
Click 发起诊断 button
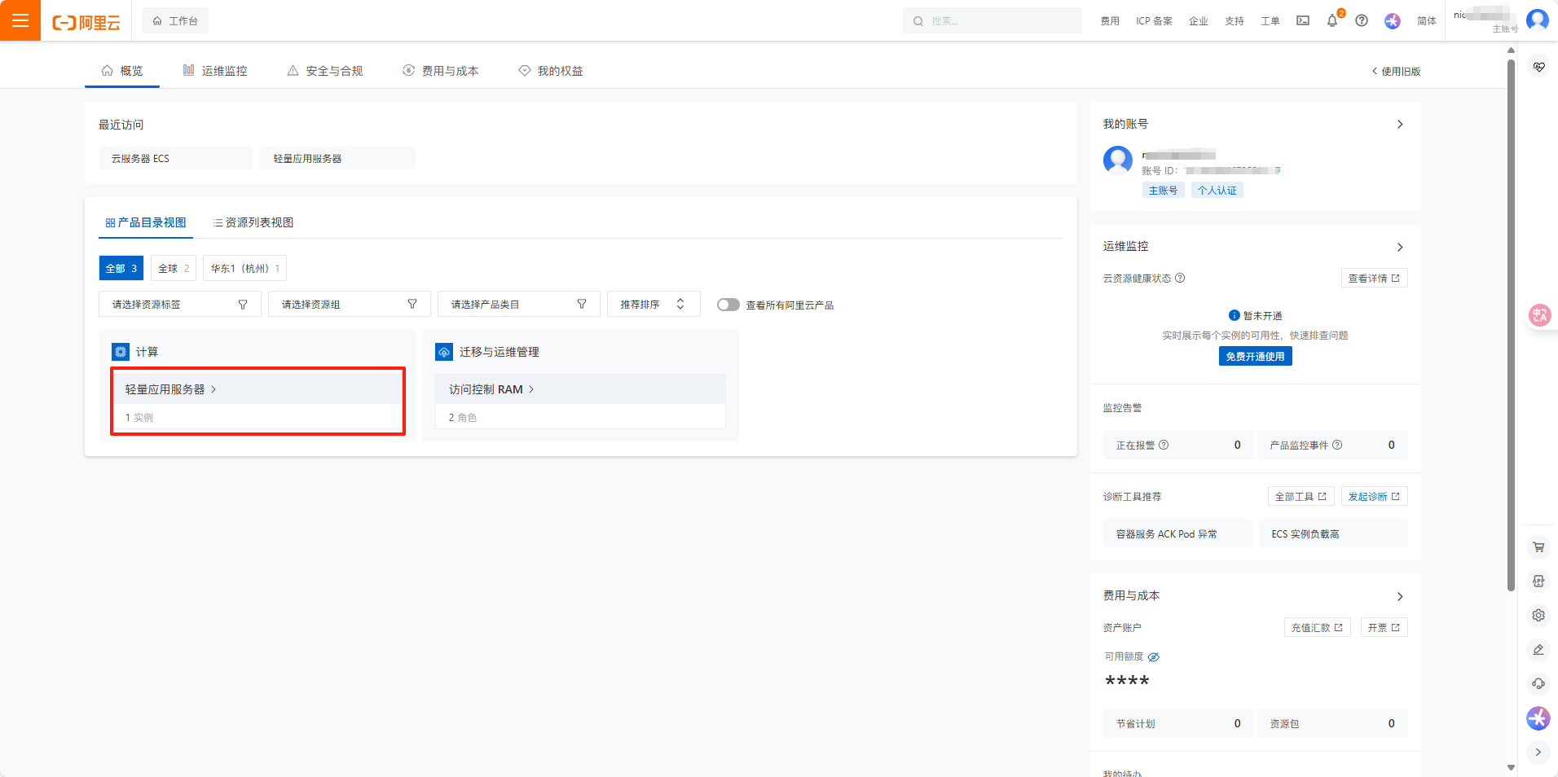point(1375,496)
